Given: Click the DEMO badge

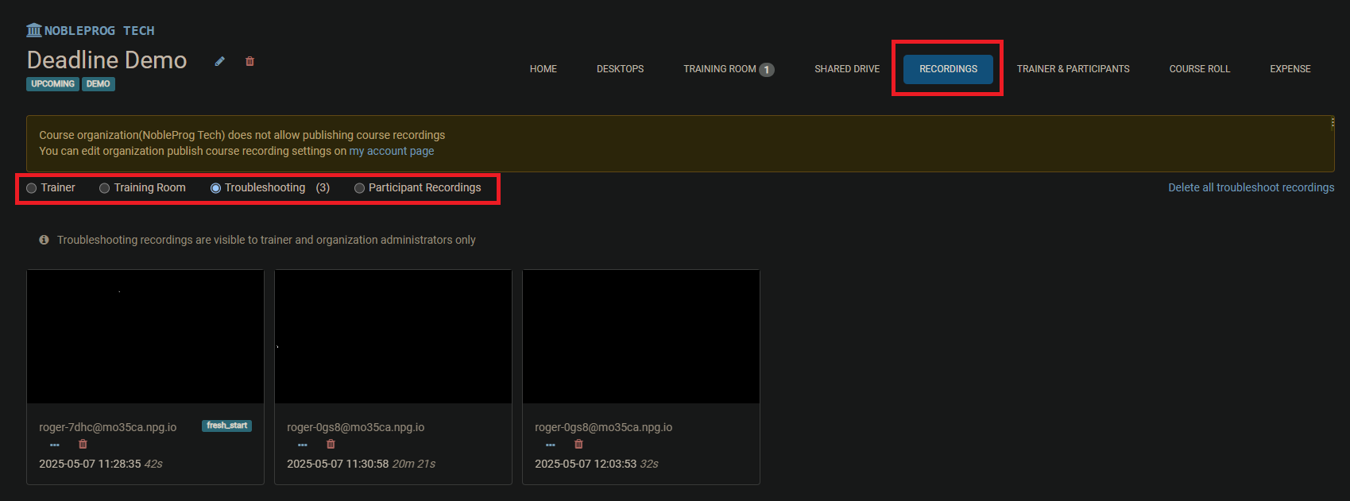Looking at the screenshot, I should tap(99, 84).
